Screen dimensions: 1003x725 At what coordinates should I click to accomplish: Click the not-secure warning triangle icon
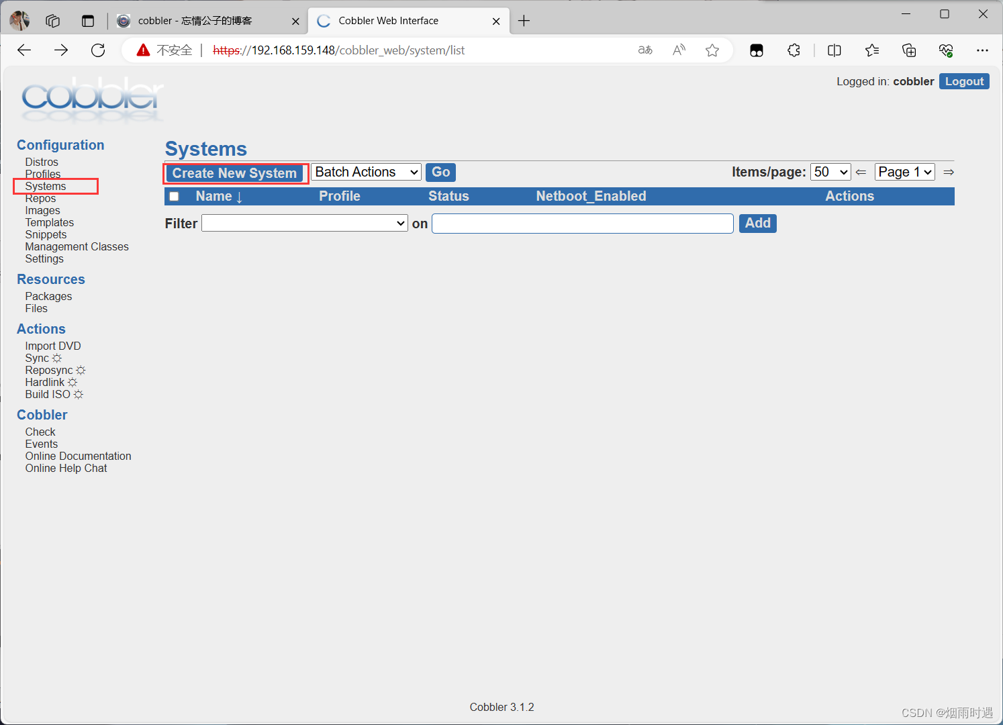[x=143, y=50]
